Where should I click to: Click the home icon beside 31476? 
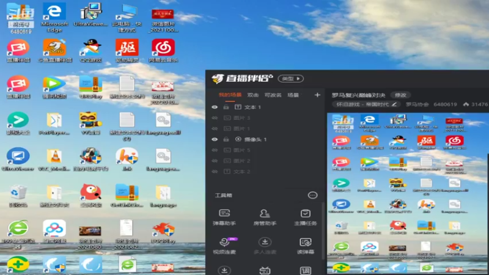[466, 104]
